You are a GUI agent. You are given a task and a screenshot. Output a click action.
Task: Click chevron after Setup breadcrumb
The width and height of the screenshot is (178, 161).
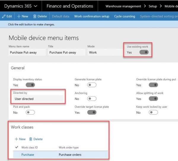pos(160,6)
